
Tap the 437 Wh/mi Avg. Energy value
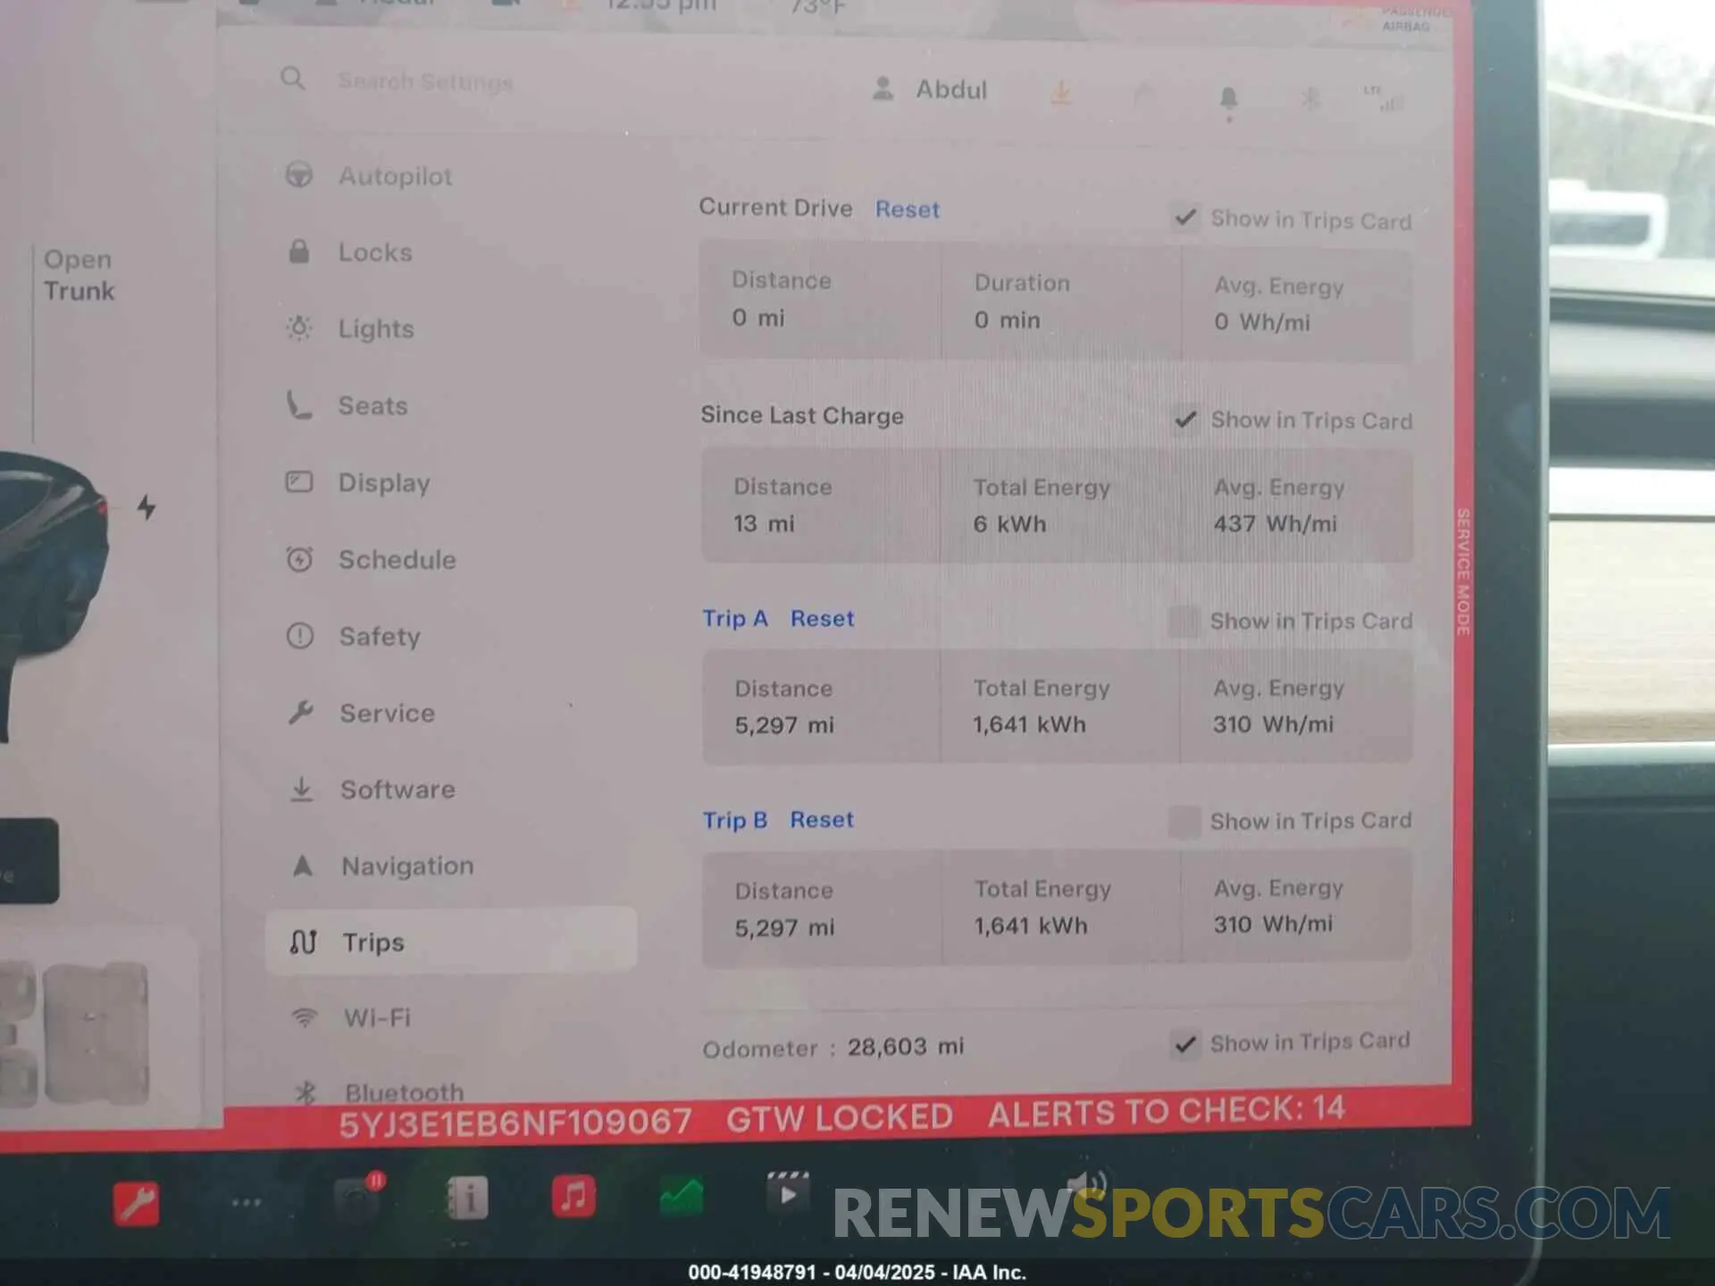pos(1275,523)
